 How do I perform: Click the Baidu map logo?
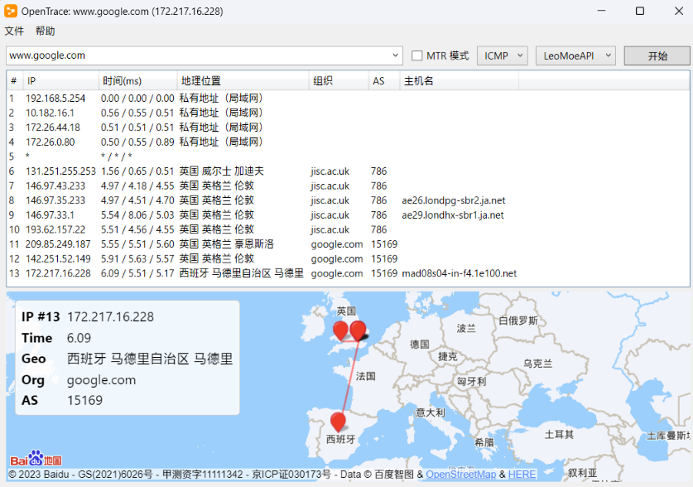click(36, 459)
